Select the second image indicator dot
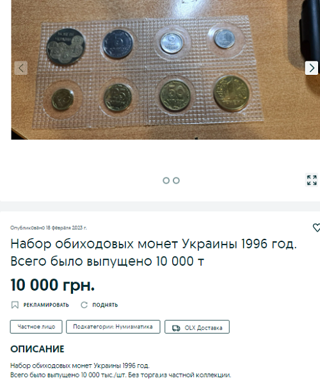This screenshot has width=320, height=386. click(176, 181)
